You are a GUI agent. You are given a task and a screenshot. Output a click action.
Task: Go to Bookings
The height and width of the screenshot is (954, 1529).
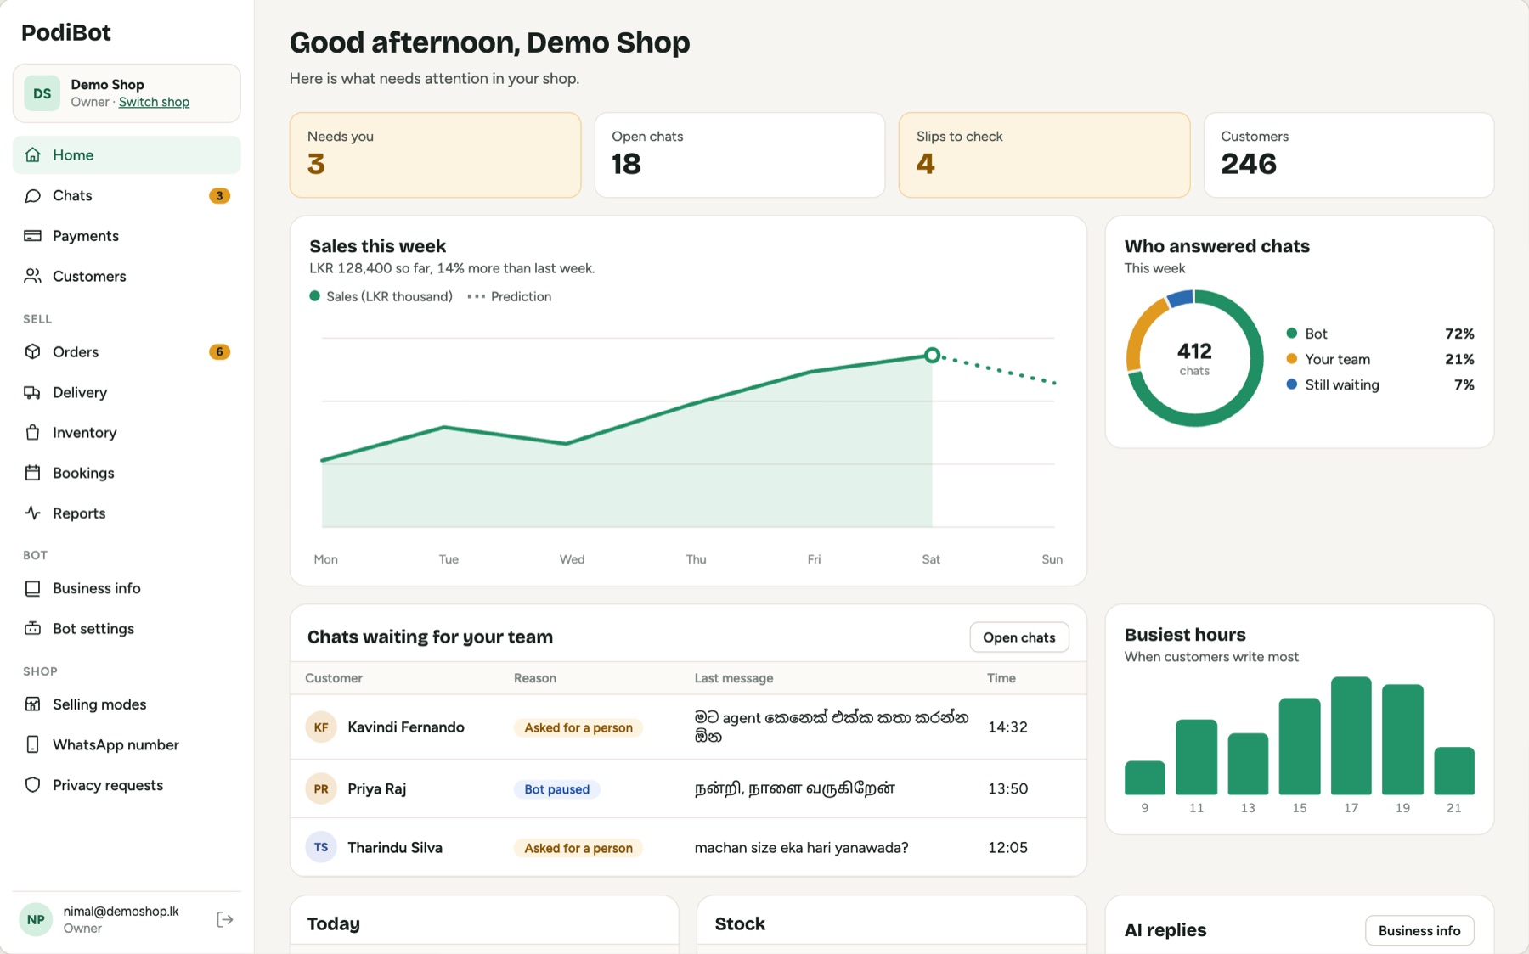127,473
